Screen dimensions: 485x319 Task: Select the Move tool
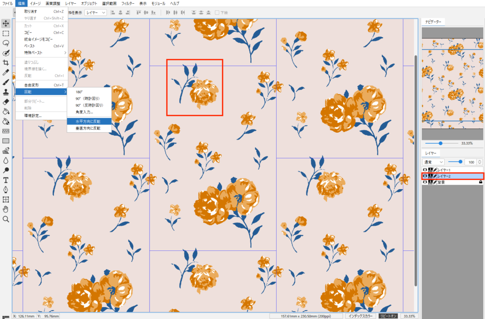tap(6, 24)
